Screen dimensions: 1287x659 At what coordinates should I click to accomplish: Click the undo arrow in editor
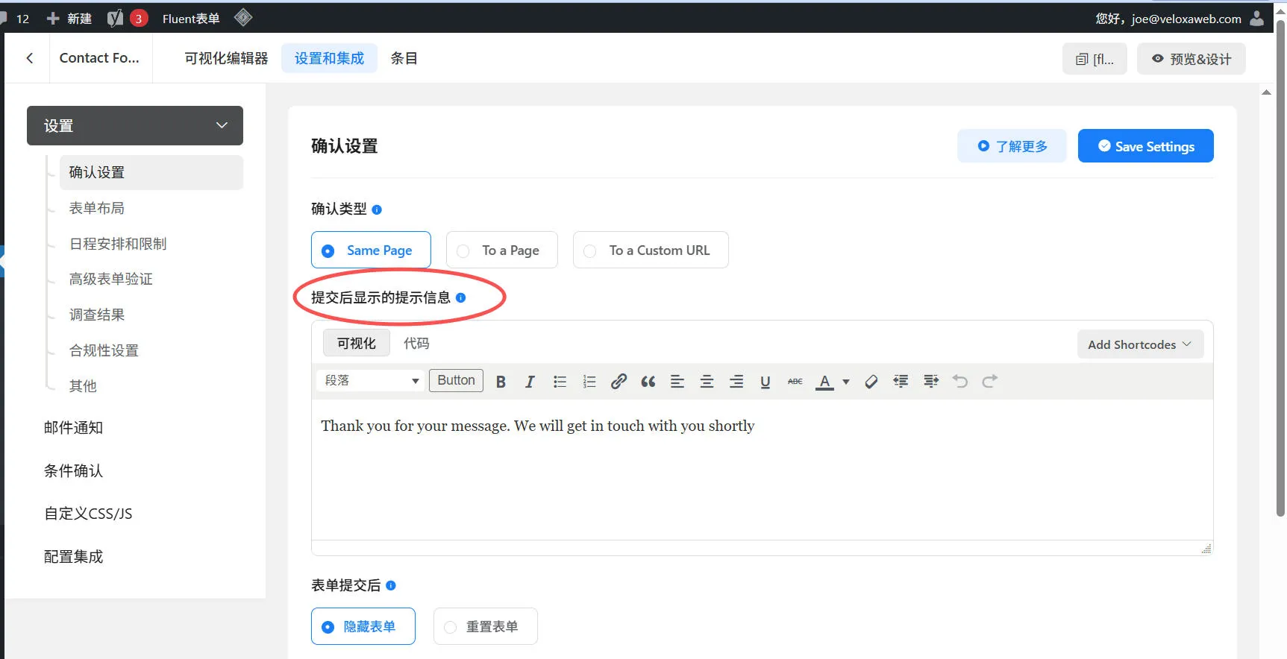coord(960,382)
